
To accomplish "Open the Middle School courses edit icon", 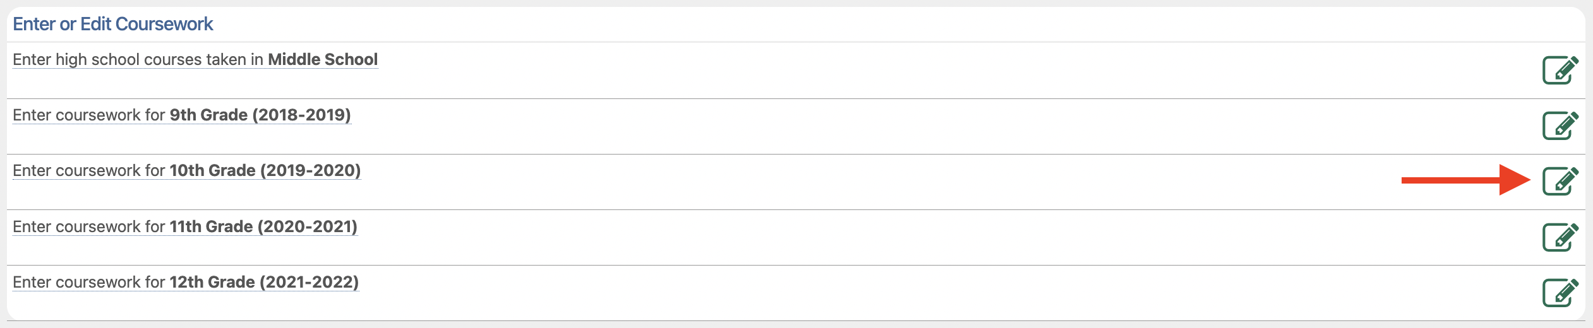I will [x=1560, y=70].
